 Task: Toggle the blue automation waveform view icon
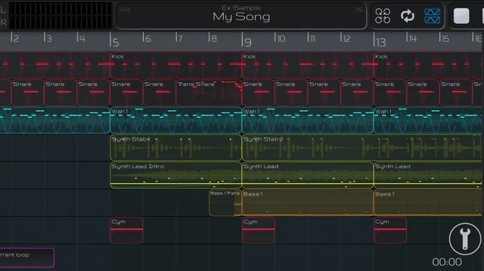[x=432, y=16]
